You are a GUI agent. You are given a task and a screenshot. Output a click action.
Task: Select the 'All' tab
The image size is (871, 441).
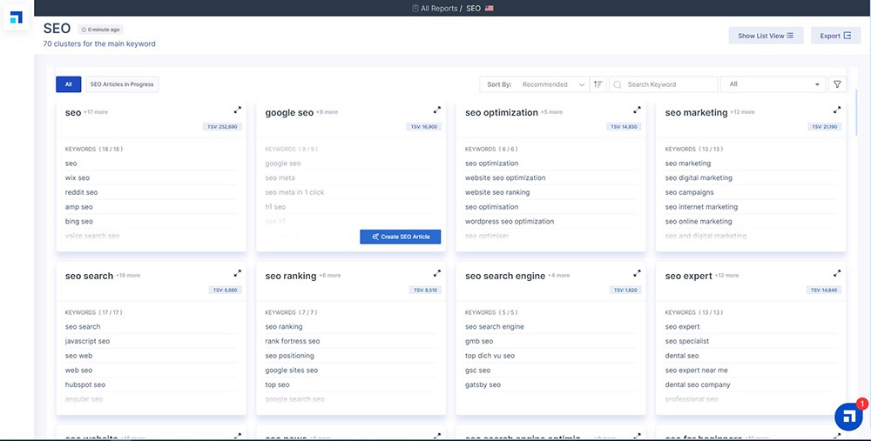[68, 84]
